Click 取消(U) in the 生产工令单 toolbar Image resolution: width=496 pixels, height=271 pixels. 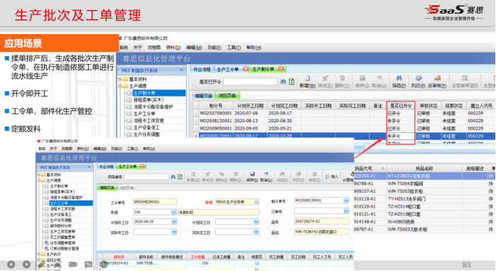click(x=266, y=176)
